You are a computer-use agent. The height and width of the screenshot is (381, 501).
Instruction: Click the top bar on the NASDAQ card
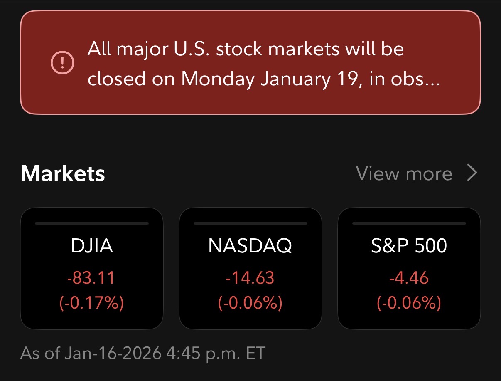point(250,223)
